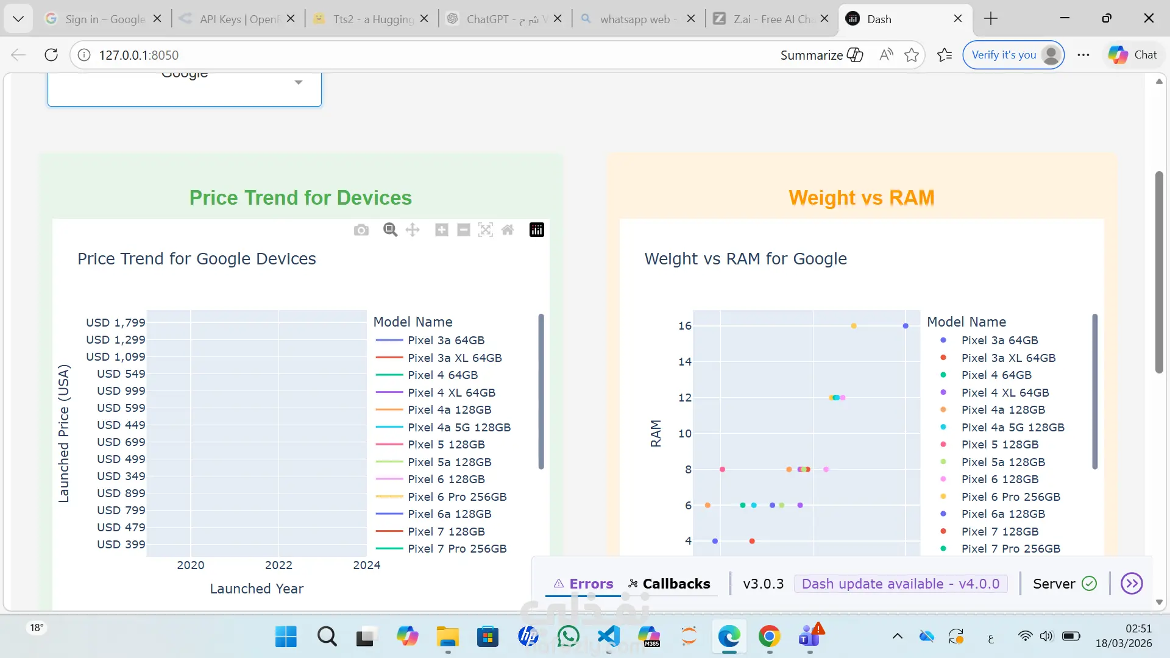Image resolution: width=1170 pixels, height=658 pixels.
Task: Click the Dash update available v4.0.0 link
Action: (900, 584)
